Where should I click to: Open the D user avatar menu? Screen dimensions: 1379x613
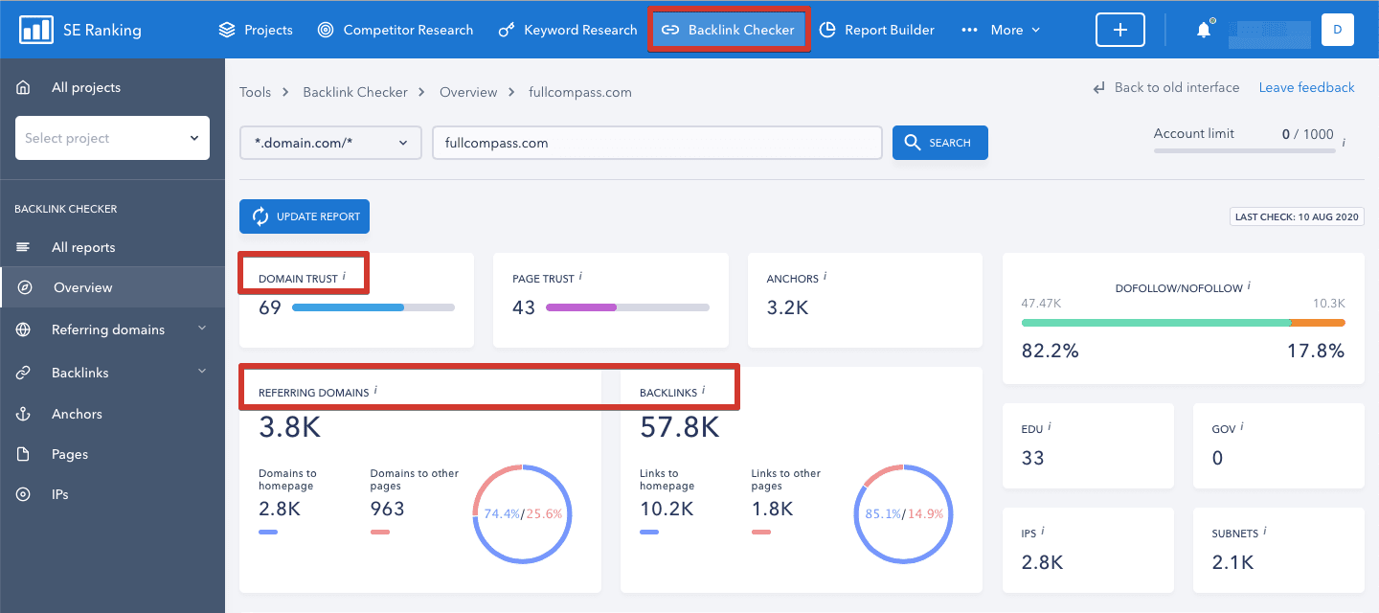pyautogui.click(x=1337, y=30)
